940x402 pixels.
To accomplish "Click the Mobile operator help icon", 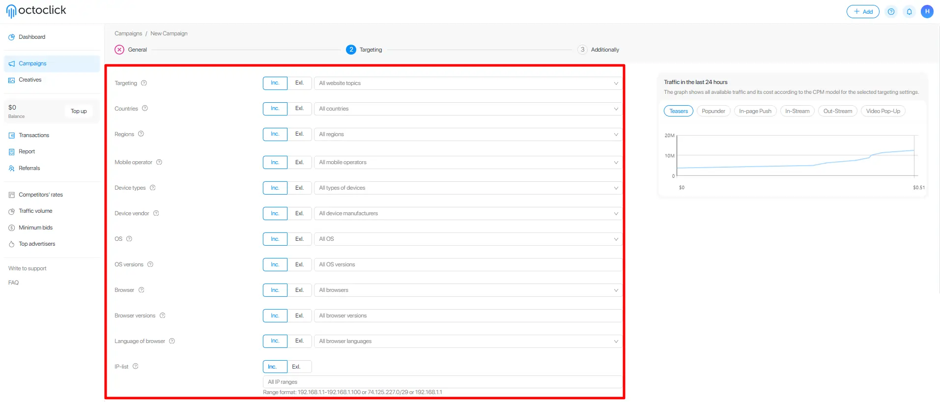I will [x=159, y=162].
